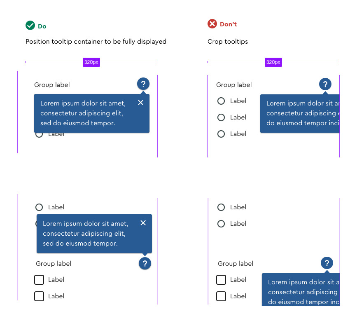Click the help icon in top-right Don't example

click(325, 84)
